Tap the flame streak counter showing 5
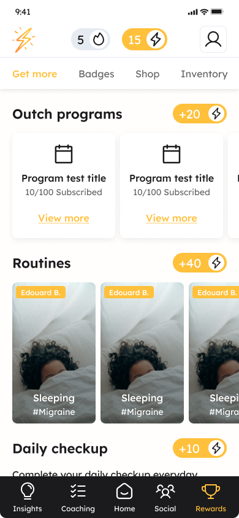This screenshot has width=239, height=518. [91, 40]
